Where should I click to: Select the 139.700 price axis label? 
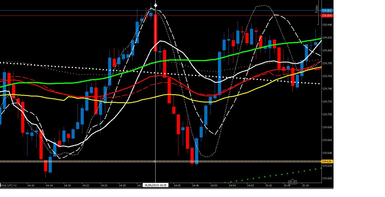coord(327,114)
